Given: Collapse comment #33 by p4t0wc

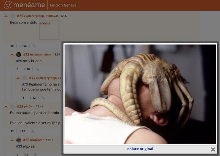Looking at the screenshot, I should coord(6,107).
